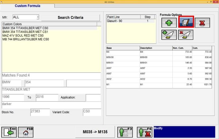The image size is (219, 139).
Task: Open the Mfr ALL dropdown
Action: [x=38, y=17]
